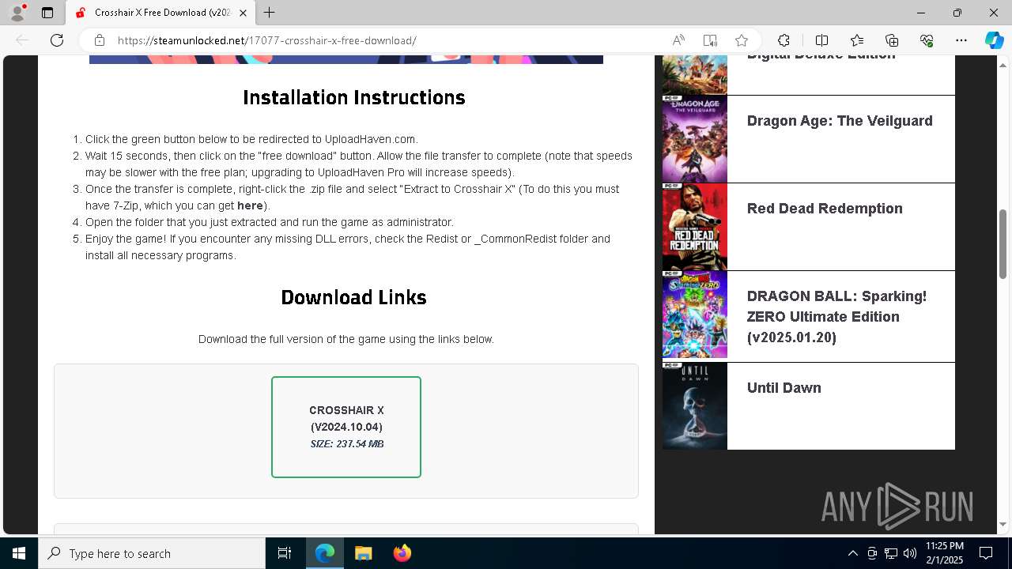Add this page to favorites star
This screenshot has width=1012, height=569.
(742, 40)
